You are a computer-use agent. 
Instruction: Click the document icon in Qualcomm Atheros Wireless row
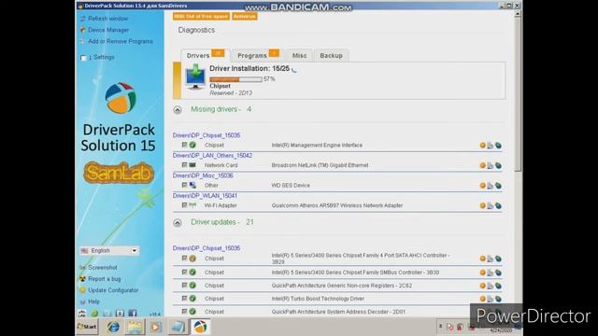coord(490,206)
